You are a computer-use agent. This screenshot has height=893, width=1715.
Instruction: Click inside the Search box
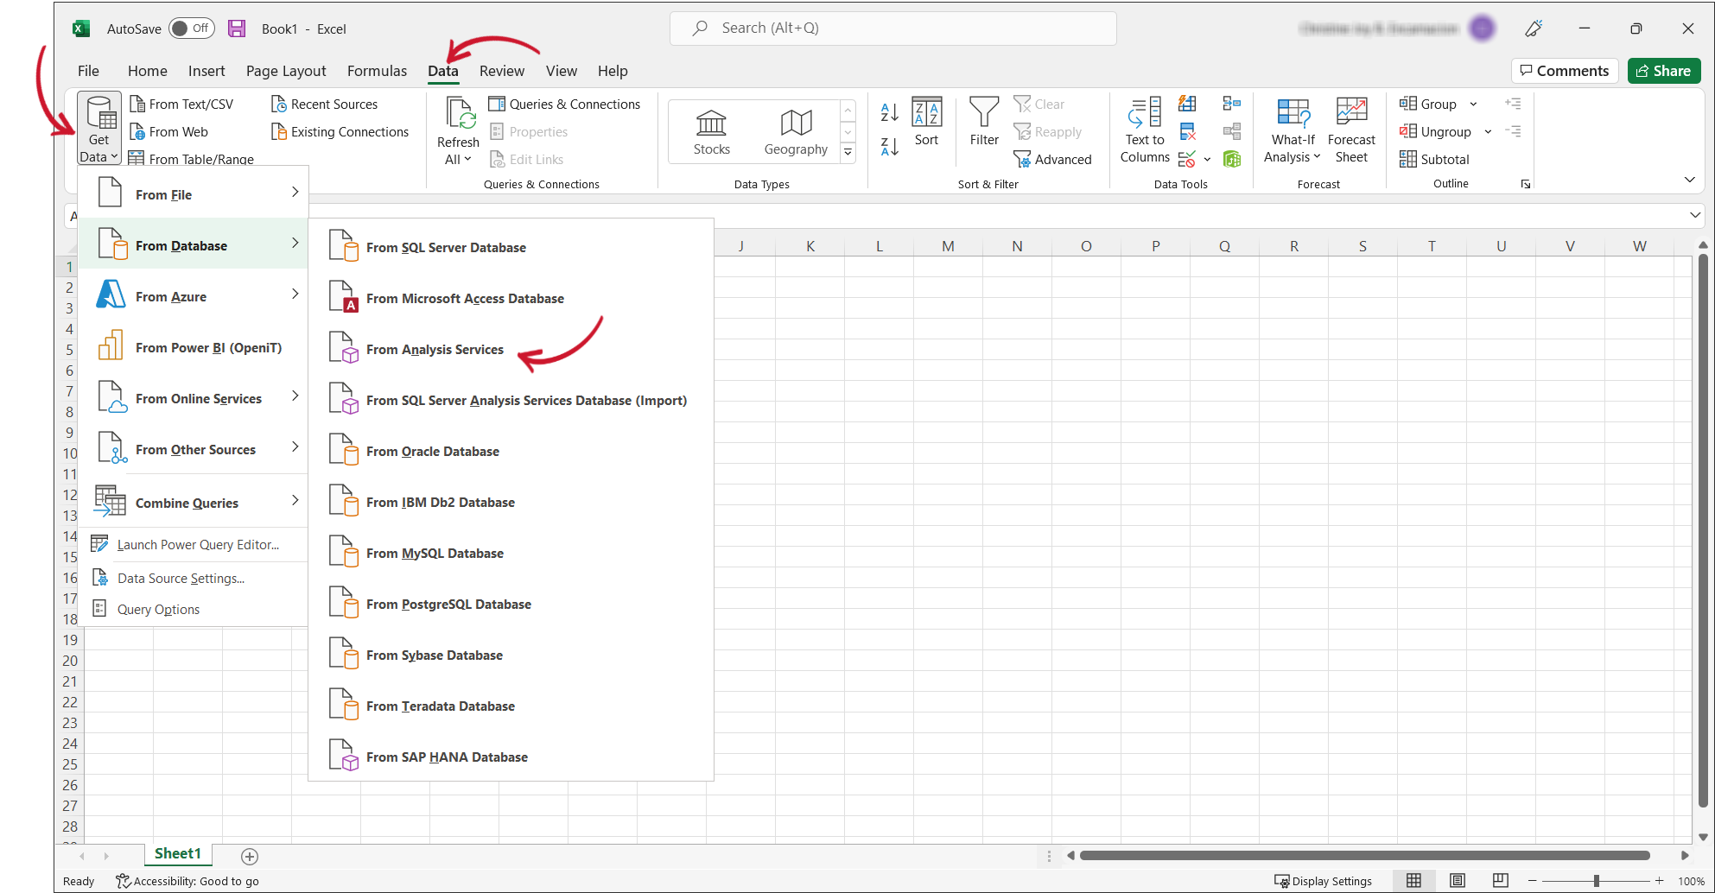tap(892, 28)
